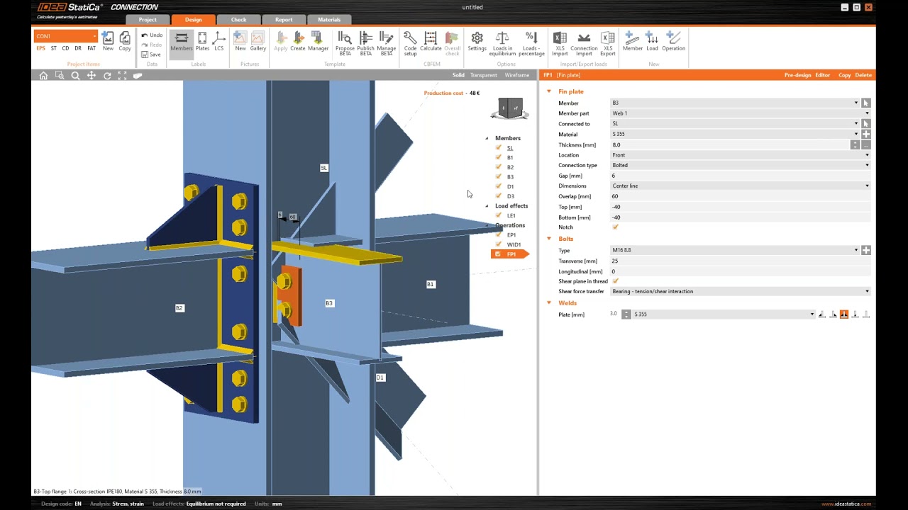
Task: Open the bolt Type M16 8.8 dropdown
Action: (735, 250)
